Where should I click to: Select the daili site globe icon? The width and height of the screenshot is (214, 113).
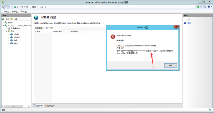point(12,40)
